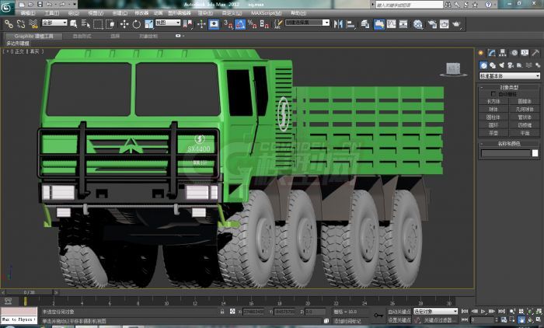Click the Edit Named Selection Sets icon
This screenshot has width=544, height=328.
278,24
